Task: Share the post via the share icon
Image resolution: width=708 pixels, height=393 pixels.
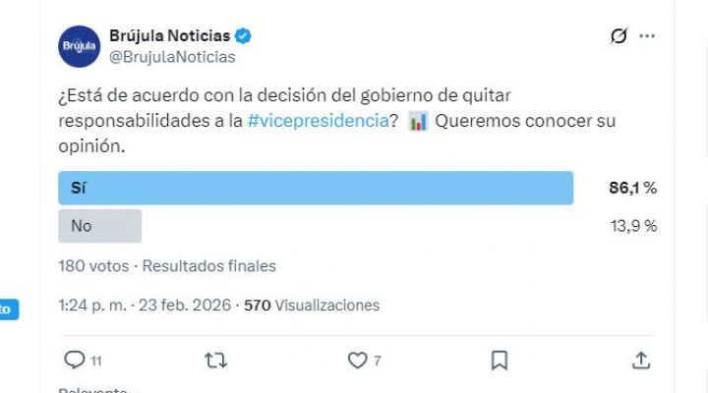Action: [641, 361]
